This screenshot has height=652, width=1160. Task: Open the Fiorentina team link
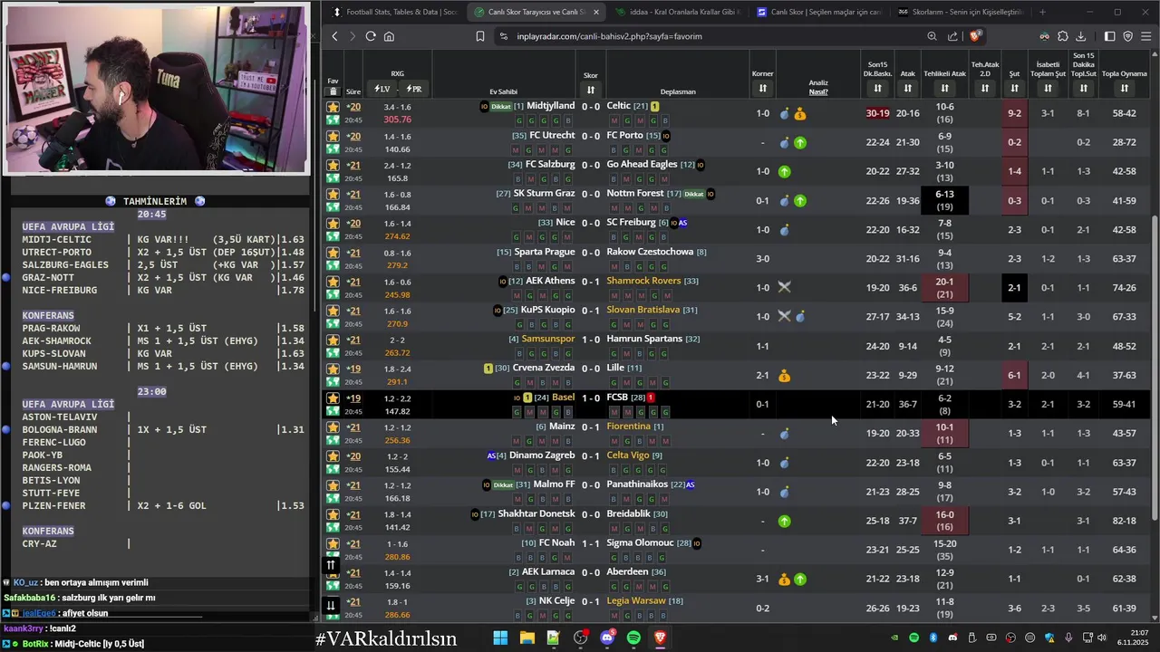629,427
